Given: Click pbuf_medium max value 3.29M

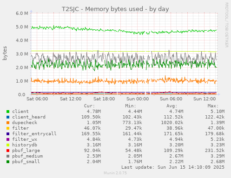Looking at the screenshot, I should pos(218,156).
